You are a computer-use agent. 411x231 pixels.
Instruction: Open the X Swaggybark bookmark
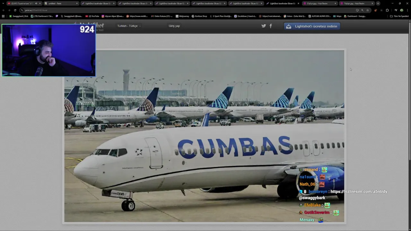(71, 16)
